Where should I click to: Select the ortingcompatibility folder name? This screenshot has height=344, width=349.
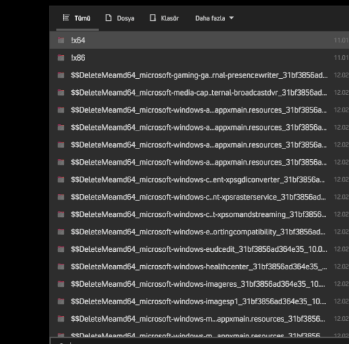(x=198, y=232)
